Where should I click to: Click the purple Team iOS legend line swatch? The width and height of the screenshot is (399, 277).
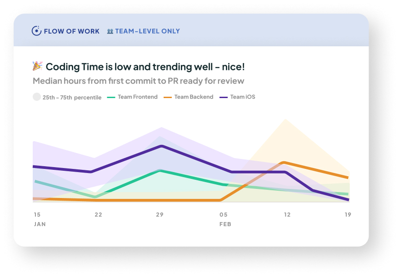coord(224,97)
